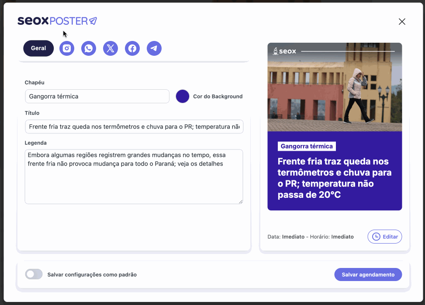
Task: Click the seox POSTER logo
Action: click(57, 21)
